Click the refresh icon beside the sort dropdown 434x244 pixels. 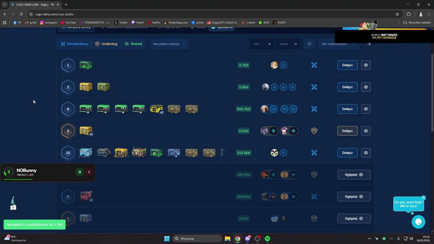tap(369, 44)
